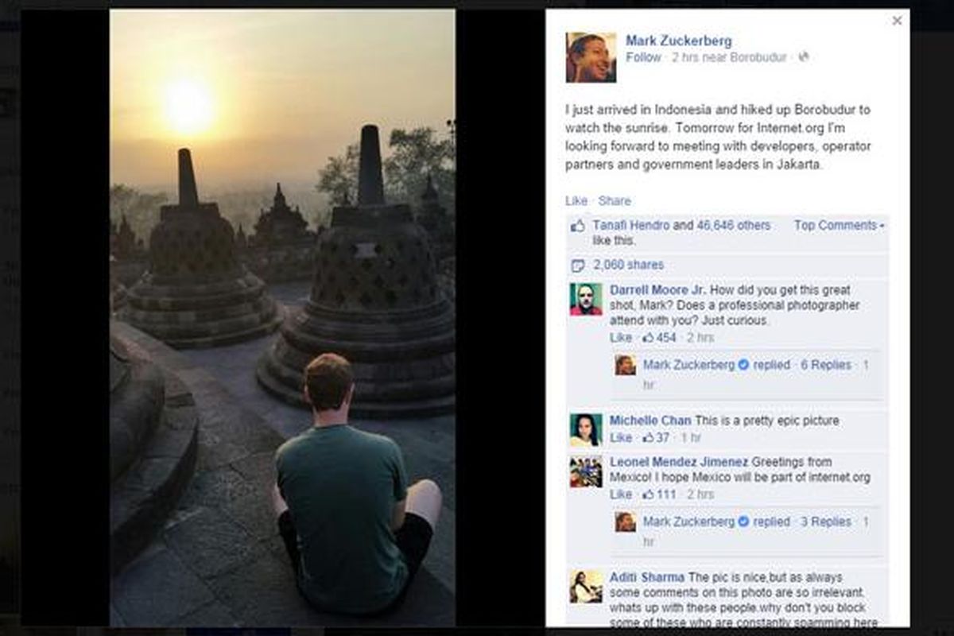This screenshot has height=636, width=954.
Task: Click the thumbs-up icon next to Tanafi Hendro
Action: [578, 226]
